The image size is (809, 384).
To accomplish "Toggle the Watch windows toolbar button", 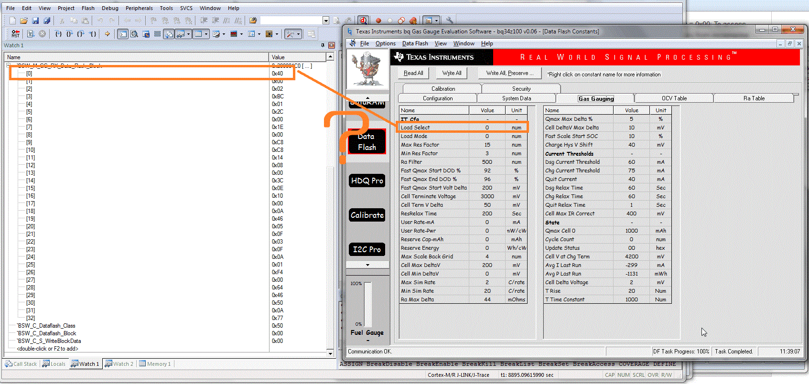I will point(181,34).
